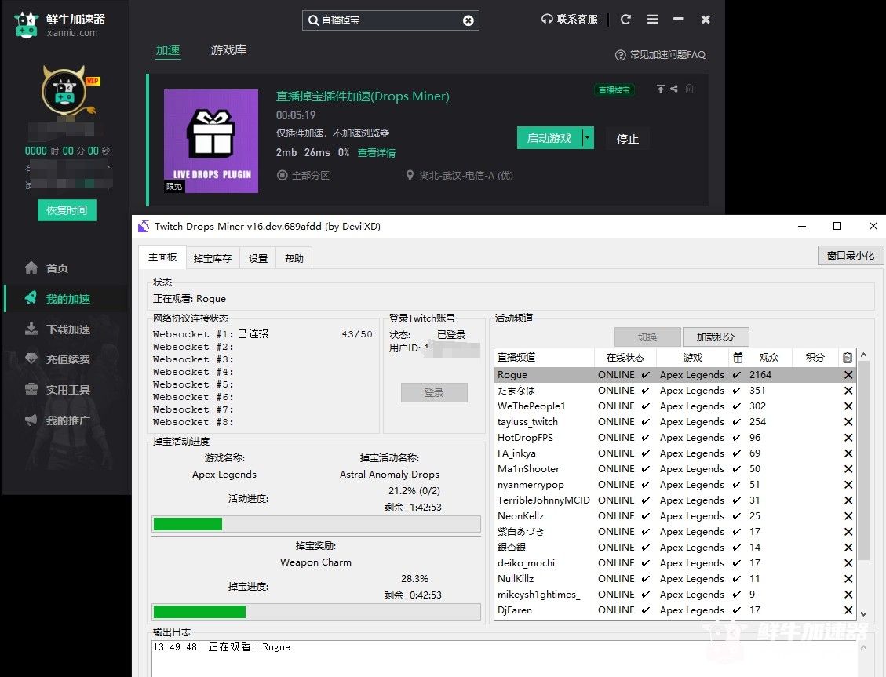Select the TerribleJohnnyMCID channel row
This screenshot has height=677, width=886.
pyautogui.click(x=675, y=500)
